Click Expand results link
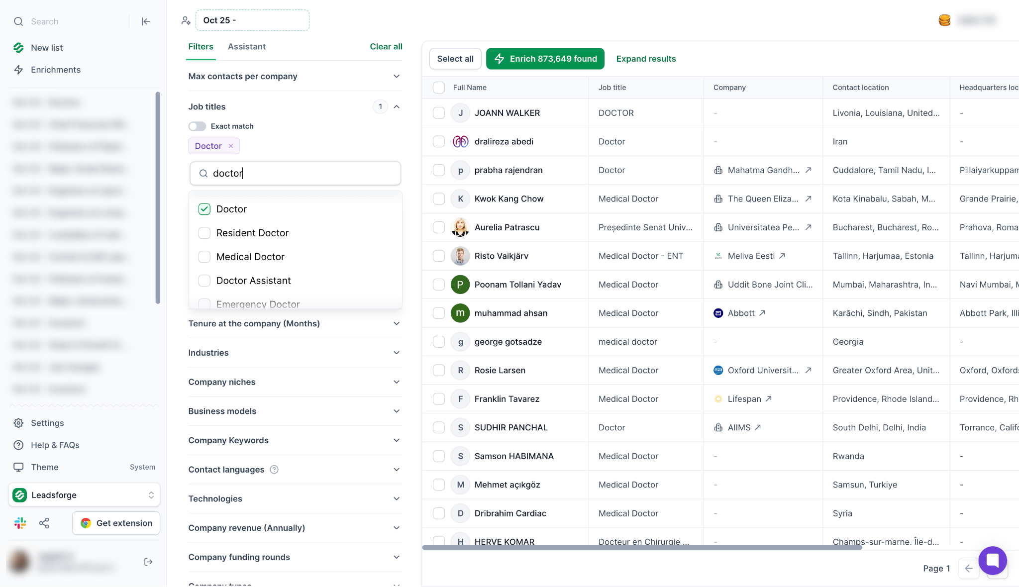 click(x=646, y=59)
